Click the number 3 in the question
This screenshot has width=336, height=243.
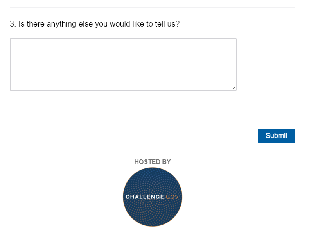[12, 24]
